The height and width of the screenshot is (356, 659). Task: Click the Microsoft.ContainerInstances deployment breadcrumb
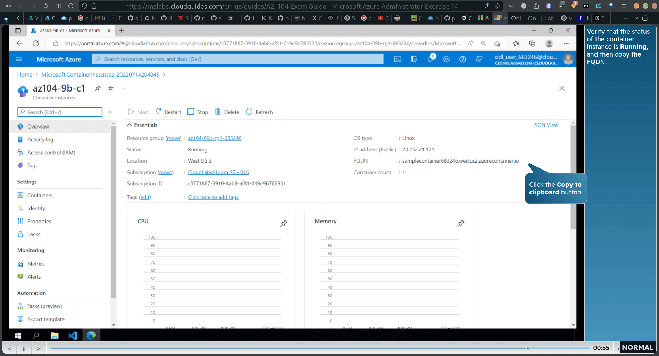pos(100,75)
